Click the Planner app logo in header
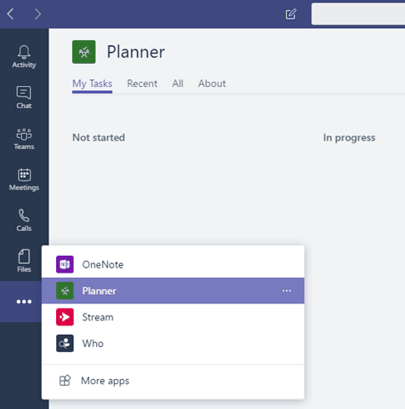This screenshot has width=405, height=409. tap(84, 52)
